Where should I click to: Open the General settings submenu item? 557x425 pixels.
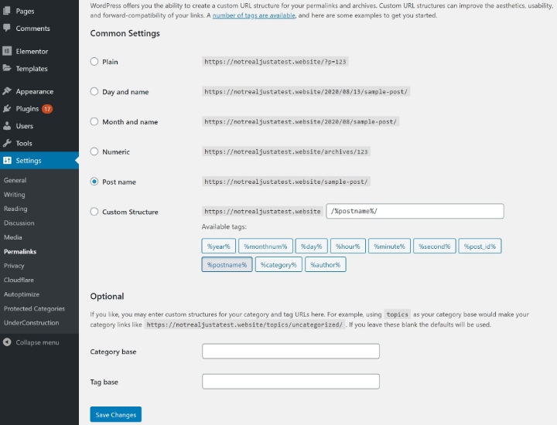pyautogui.click(x=15, y=180)
